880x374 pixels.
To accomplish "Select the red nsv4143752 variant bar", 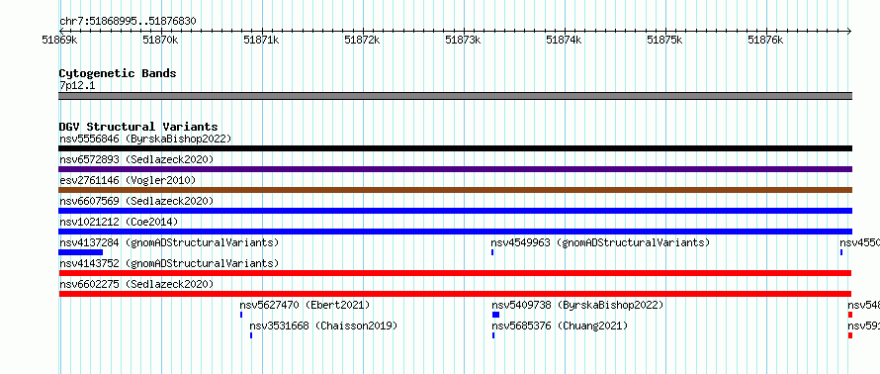I will [x=455, y=273].
